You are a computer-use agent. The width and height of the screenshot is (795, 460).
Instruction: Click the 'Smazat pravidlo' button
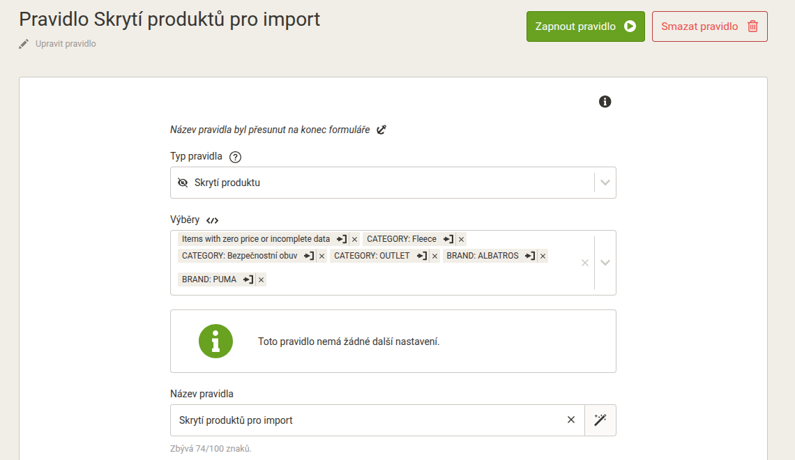pos(710,26)
